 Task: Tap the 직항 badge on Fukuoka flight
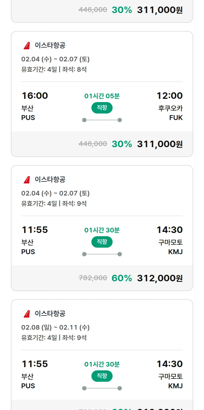[102, 108]
